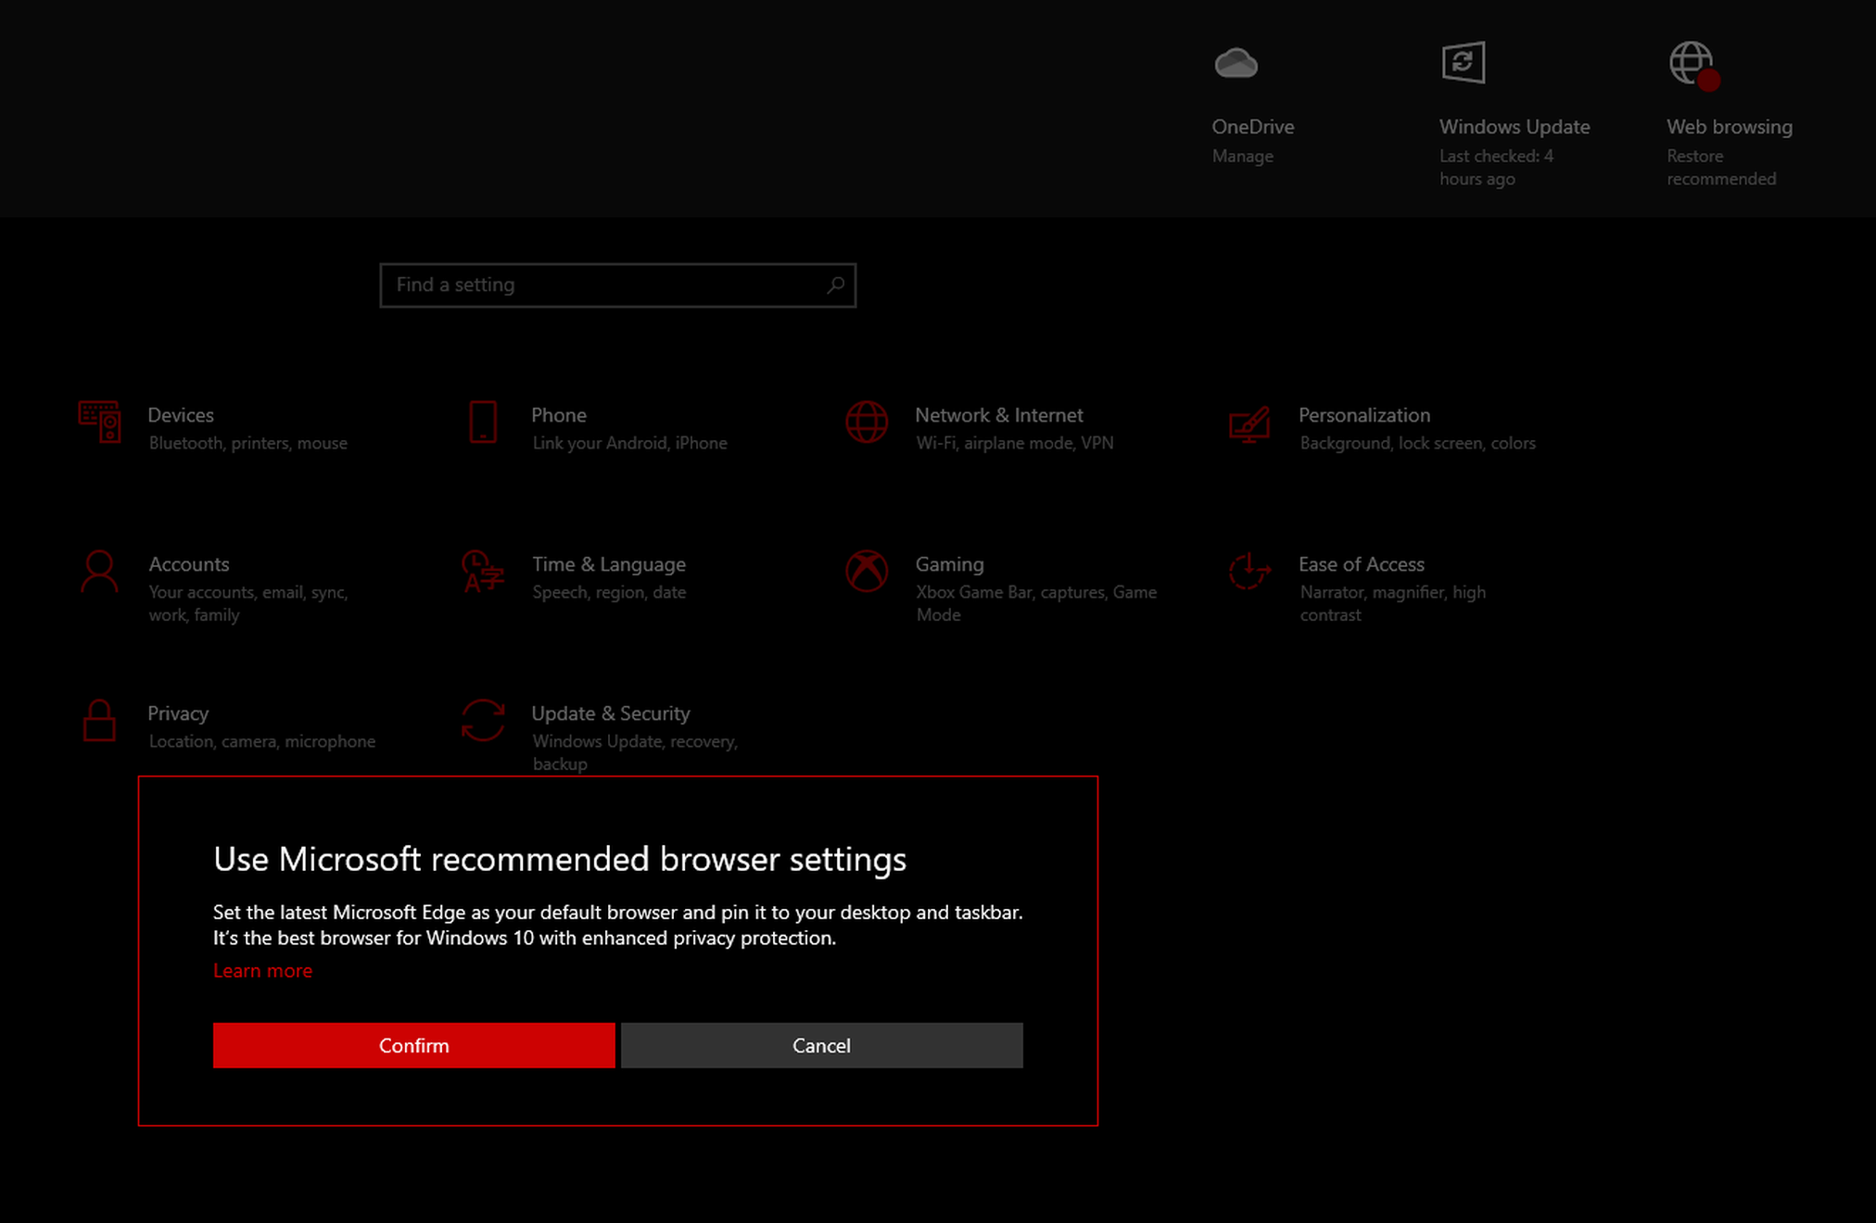Open Gaming label

(950, 564)
